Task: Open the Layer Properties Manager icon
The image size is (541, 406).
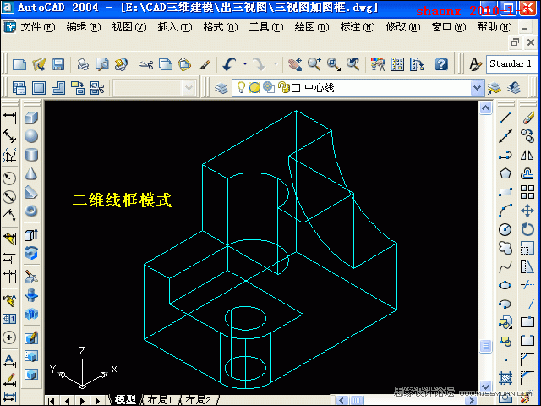Action: (x=221, y=88)
